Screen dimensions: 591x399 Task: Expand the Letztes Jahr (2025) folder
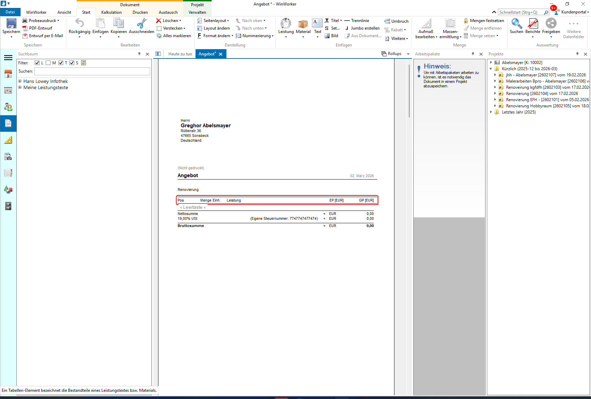(x=491, y=112)
